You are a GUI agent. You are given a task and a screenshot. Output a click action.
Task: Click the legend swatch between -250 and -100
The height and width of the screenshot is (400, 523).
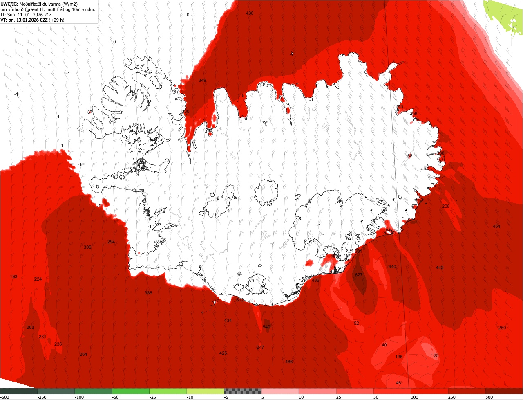pyautogui.click(x=56, y=391)
